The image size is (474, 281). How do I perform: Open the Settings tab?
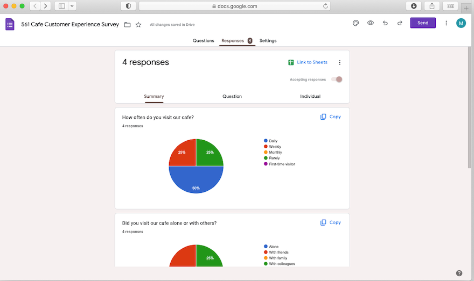pyautogui.click(x=268, y=41)
